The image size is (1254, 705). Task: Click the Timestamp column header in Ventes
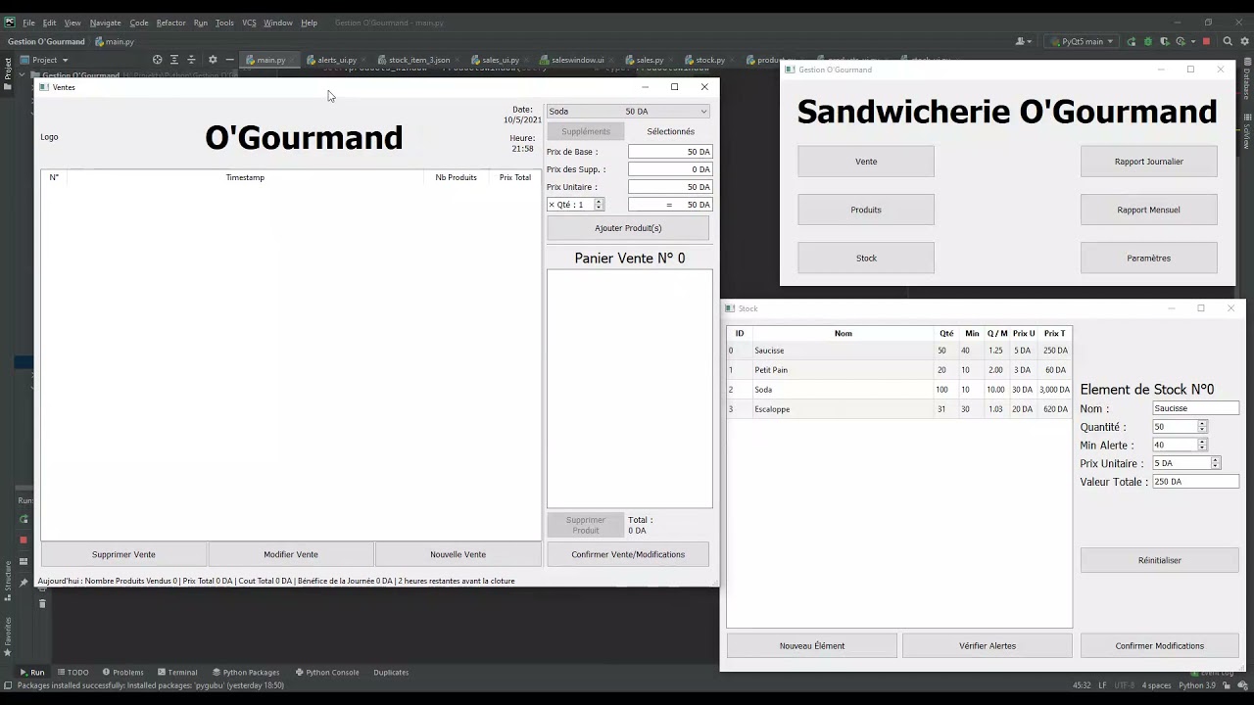[x=245, y=177]
